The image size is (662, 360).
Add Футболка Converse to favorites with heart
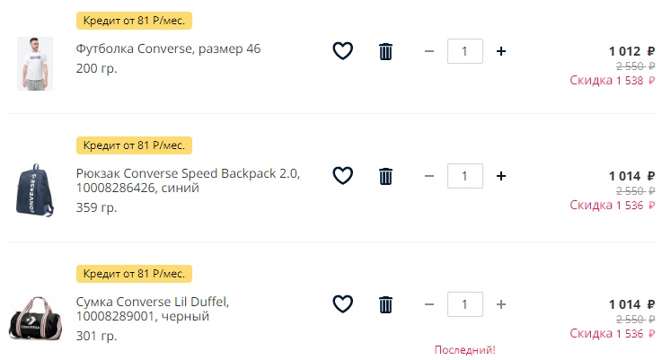coord(343,51)
